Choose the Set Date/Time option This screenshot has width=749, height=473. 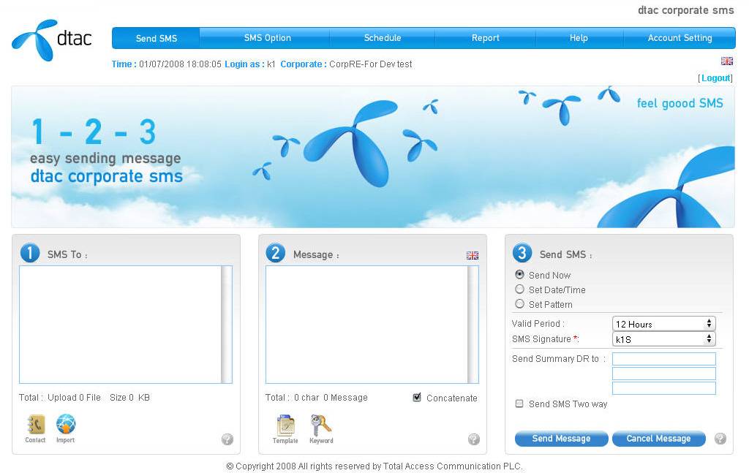point(520,290)
